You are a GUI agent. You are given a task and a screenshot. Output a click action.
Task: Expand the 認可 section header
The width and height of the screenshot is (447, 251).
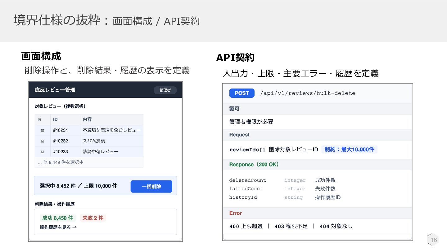[317, 109]
